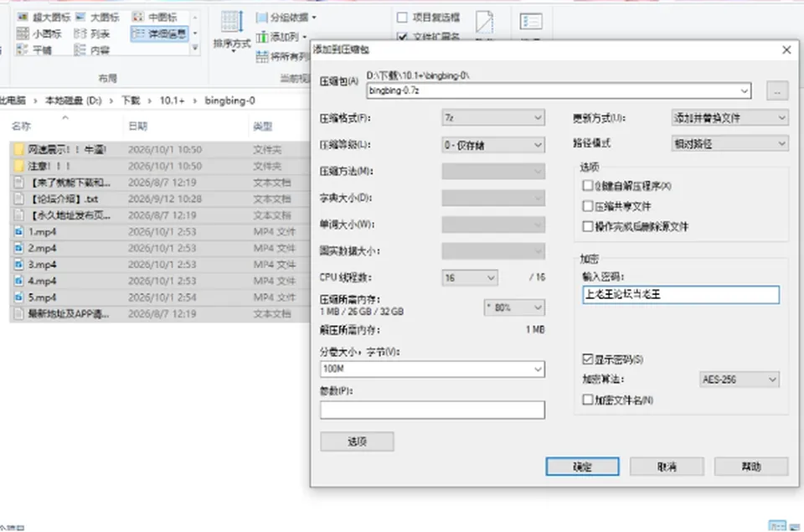Choose the 大图标 view icon in Explorer
Viewport: 804px width, 532px height.
point(80,18)
